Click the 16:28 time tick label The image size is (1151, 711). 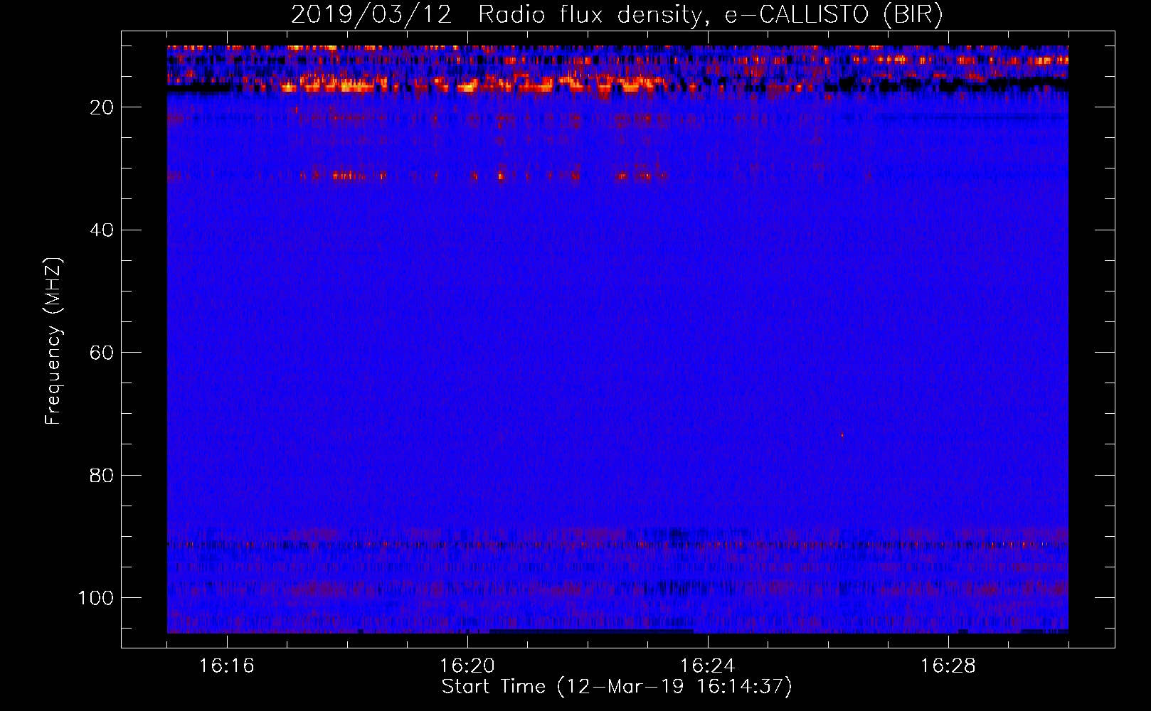(x=948, y=666)
